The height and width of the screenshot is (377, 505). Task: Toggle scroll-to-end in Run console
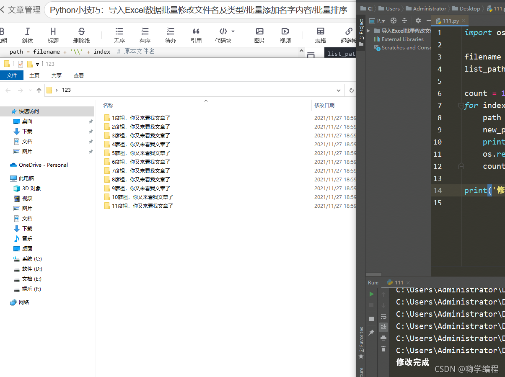click(x=383, y=327)
